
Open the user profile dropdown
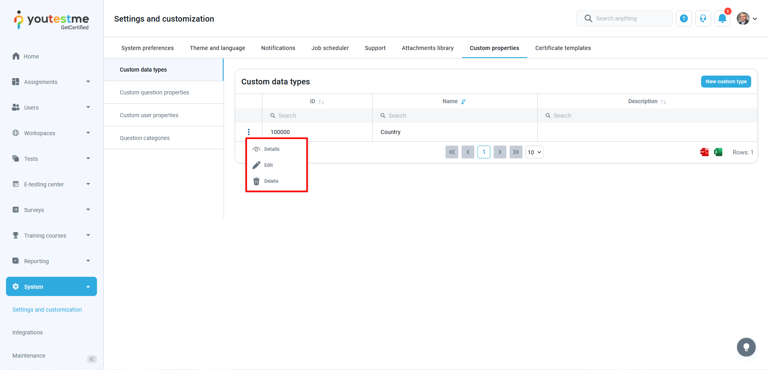click(747, 18)
